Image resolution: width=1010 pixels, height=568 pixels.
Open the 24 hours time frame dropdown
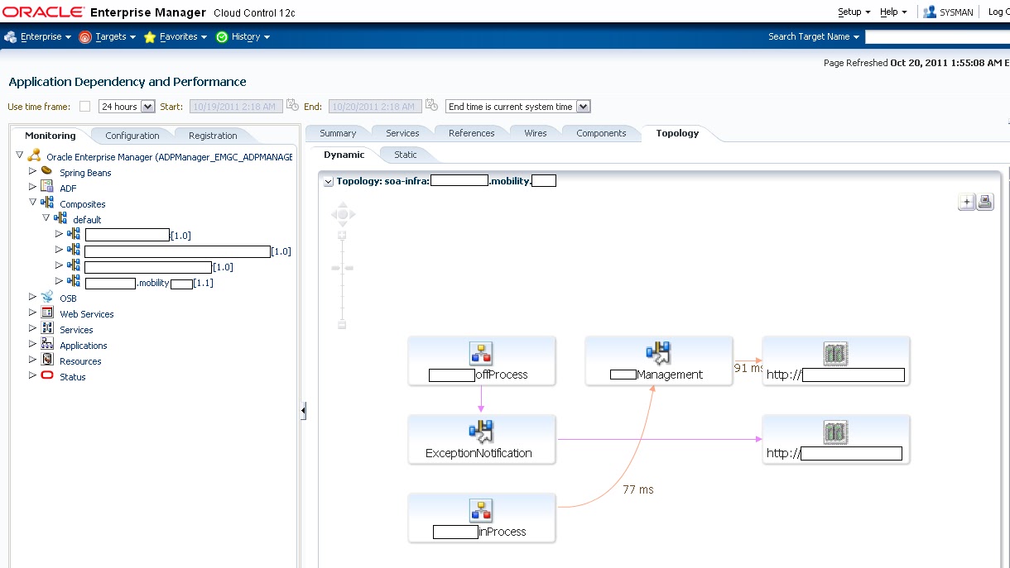127,107
